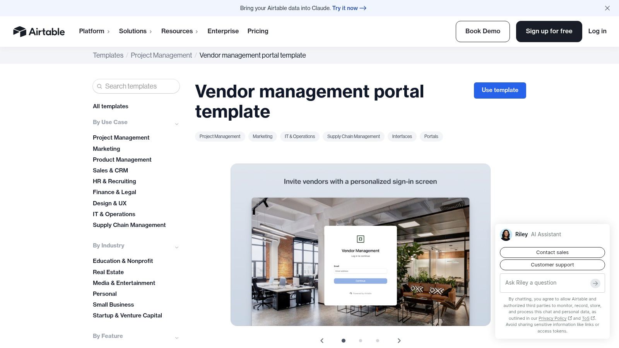Click the IT & Operations tag chip

(x=300, y=136)
